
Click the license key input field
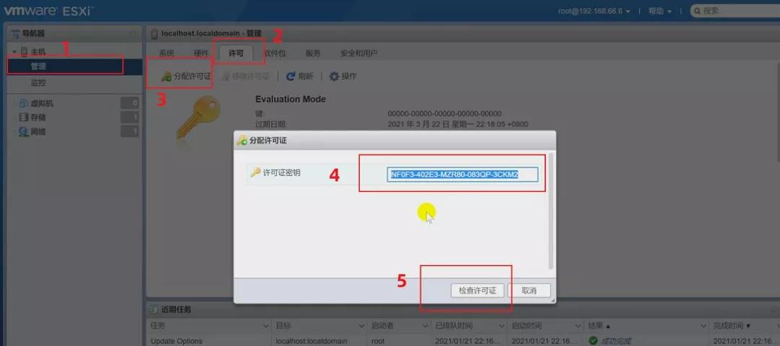tap(463, 174)
